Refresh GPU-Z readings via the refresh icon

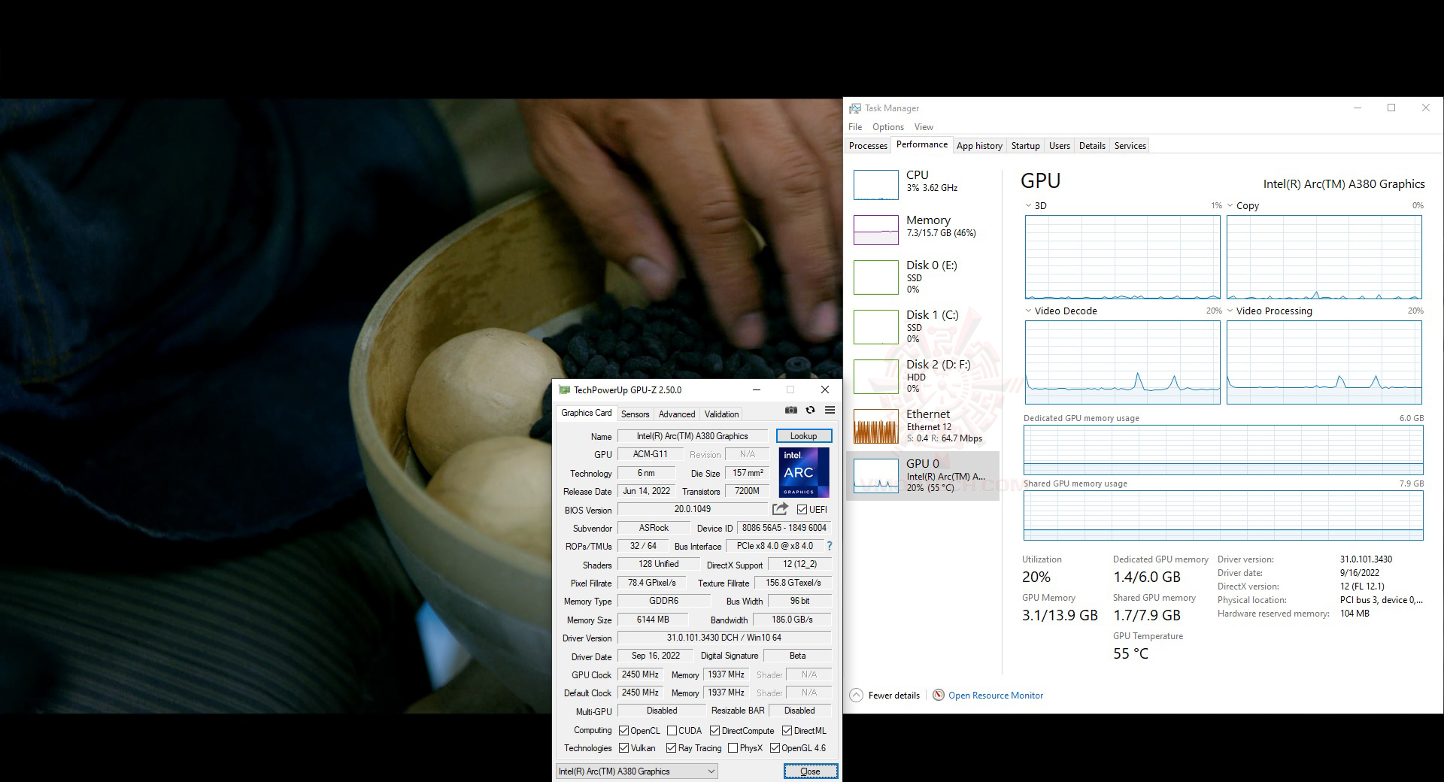click(810, 411)
